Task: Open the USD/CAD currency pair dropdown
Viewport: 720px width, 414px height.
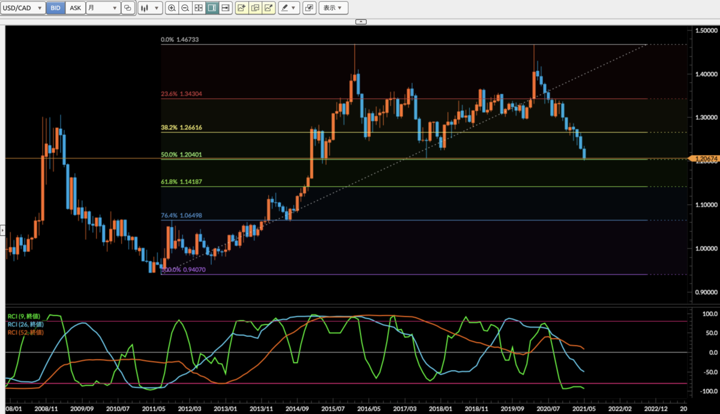Action: tap(23, 8)
